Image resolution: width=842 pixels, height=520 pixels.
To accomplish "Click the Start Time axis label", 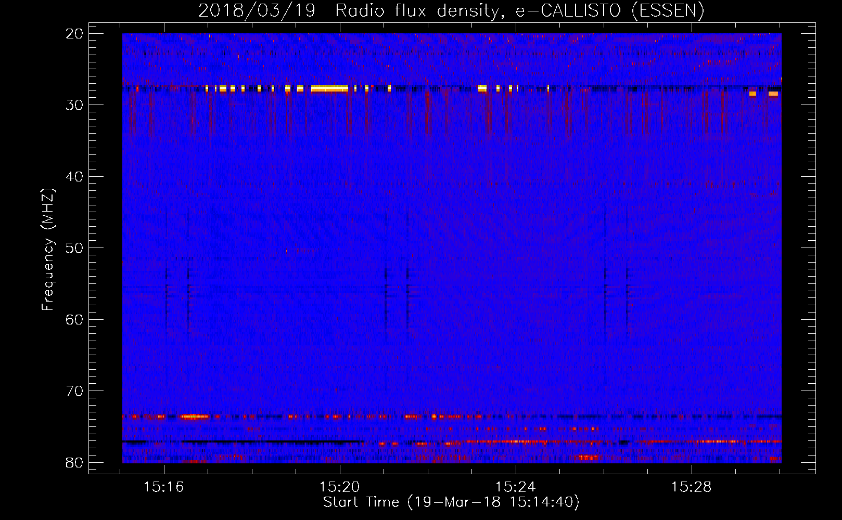I will pyautogui.click(x=451, y=502).
